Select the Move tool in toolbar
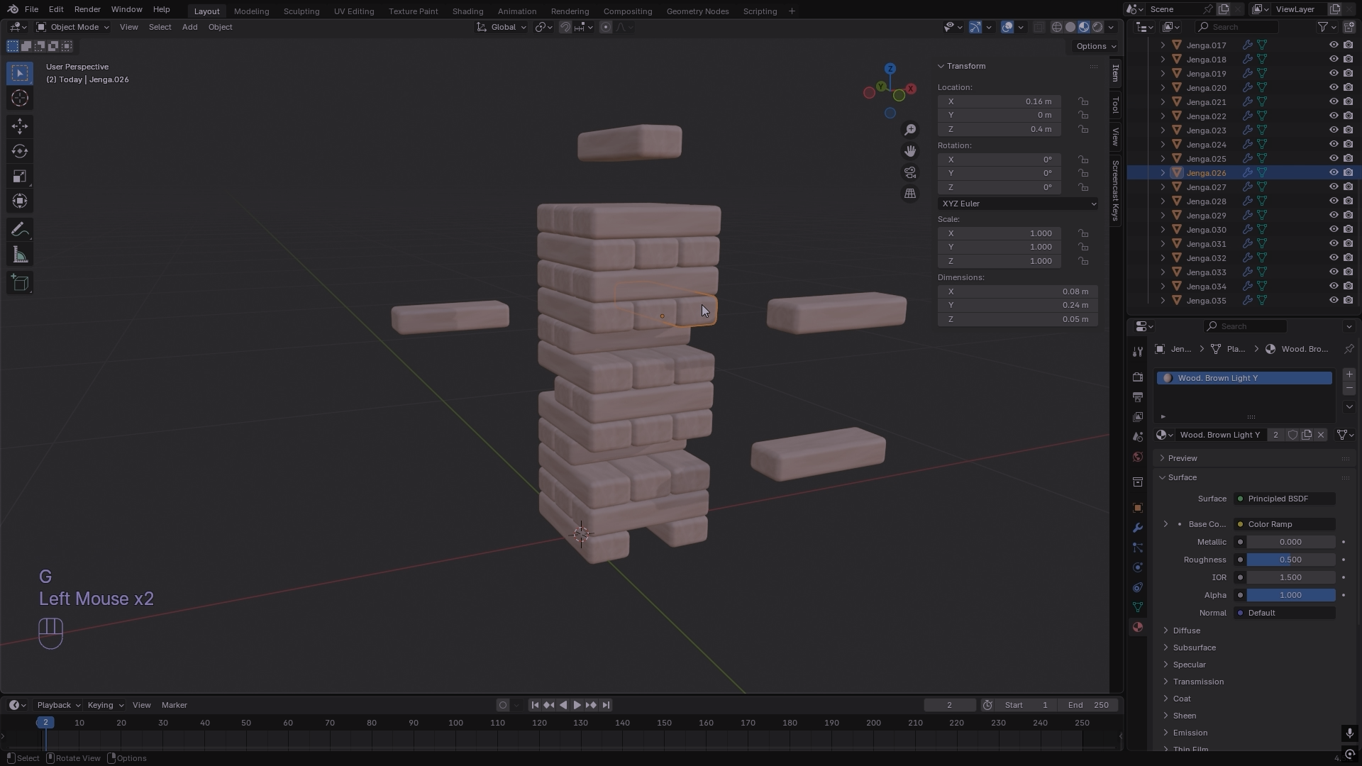This screenshot has height=766, width=1362. point(20,126)
